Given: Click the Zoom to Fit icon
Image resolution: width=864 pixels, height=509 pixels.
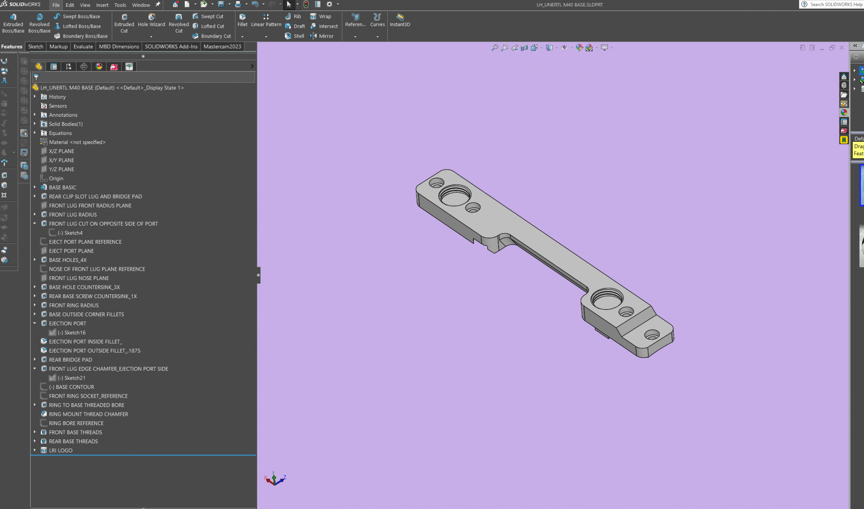Looking at the screenshot, I should pyautogui.click(x=495, y=48).
